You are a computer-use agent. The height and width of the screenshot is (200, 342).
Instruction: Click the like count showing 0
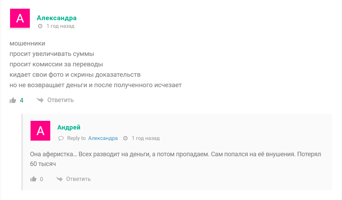tap(42, 179)
